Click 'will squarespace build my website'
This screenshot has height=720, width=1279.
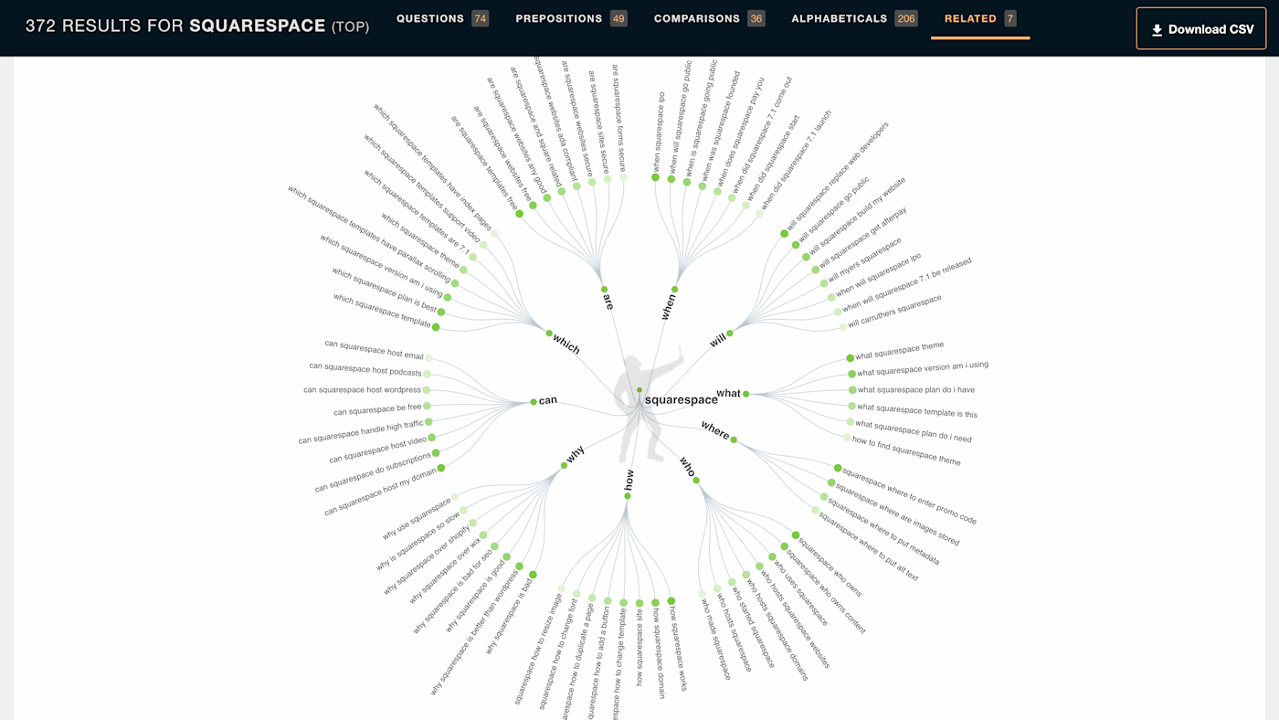pos(857,216)
